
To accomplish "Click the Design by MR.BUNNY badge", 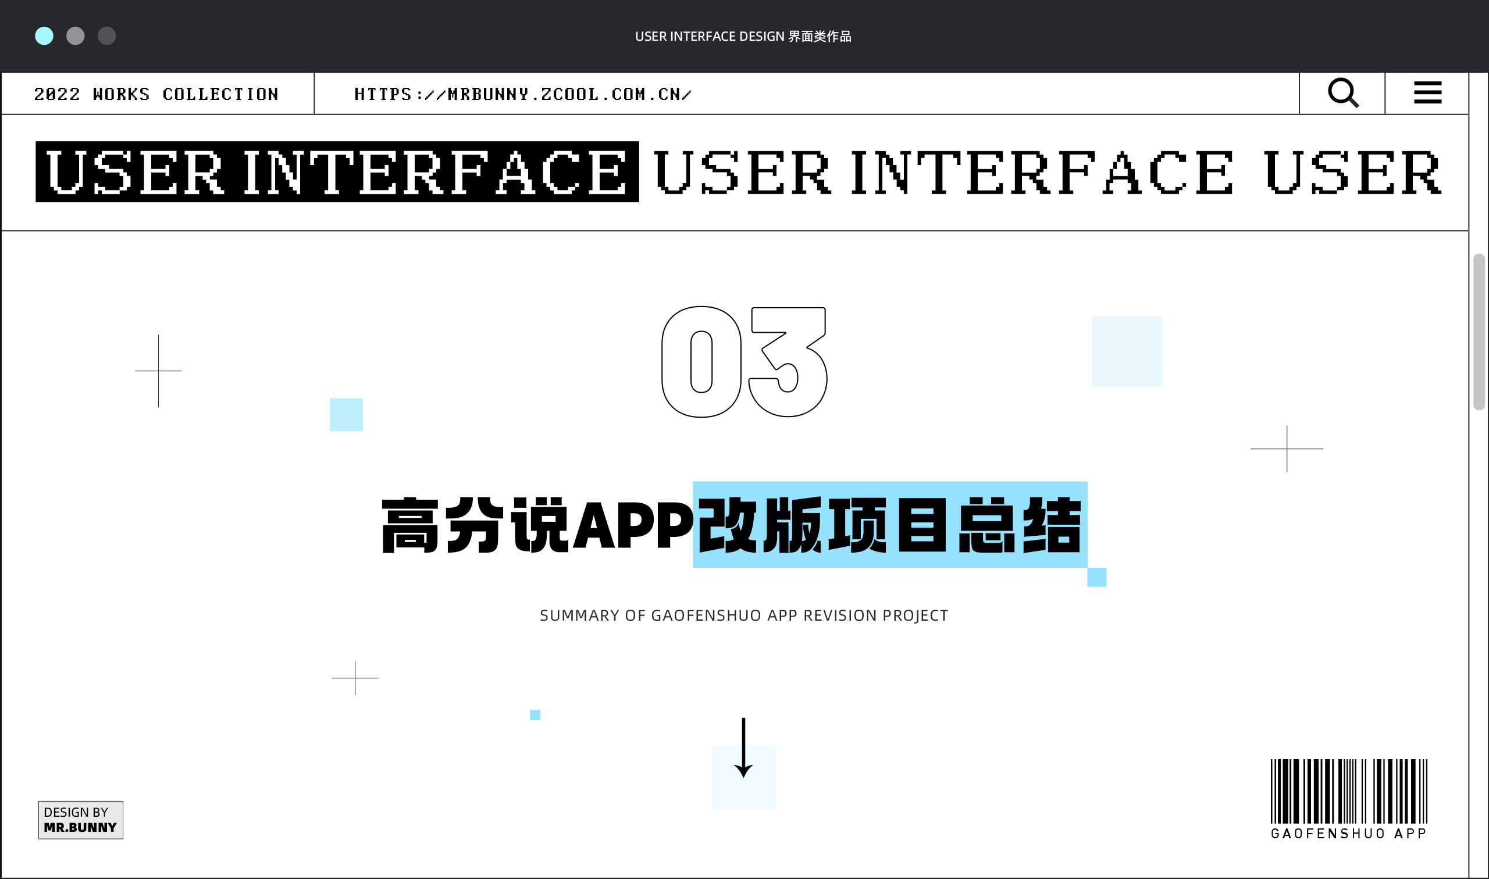I will tap(80, 820).
